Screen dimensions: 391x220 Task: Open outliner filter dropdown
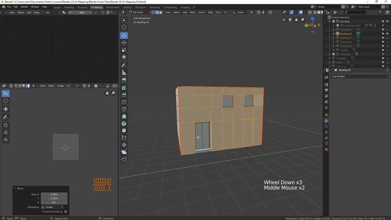pyautogui.click(x=381, y=12)
